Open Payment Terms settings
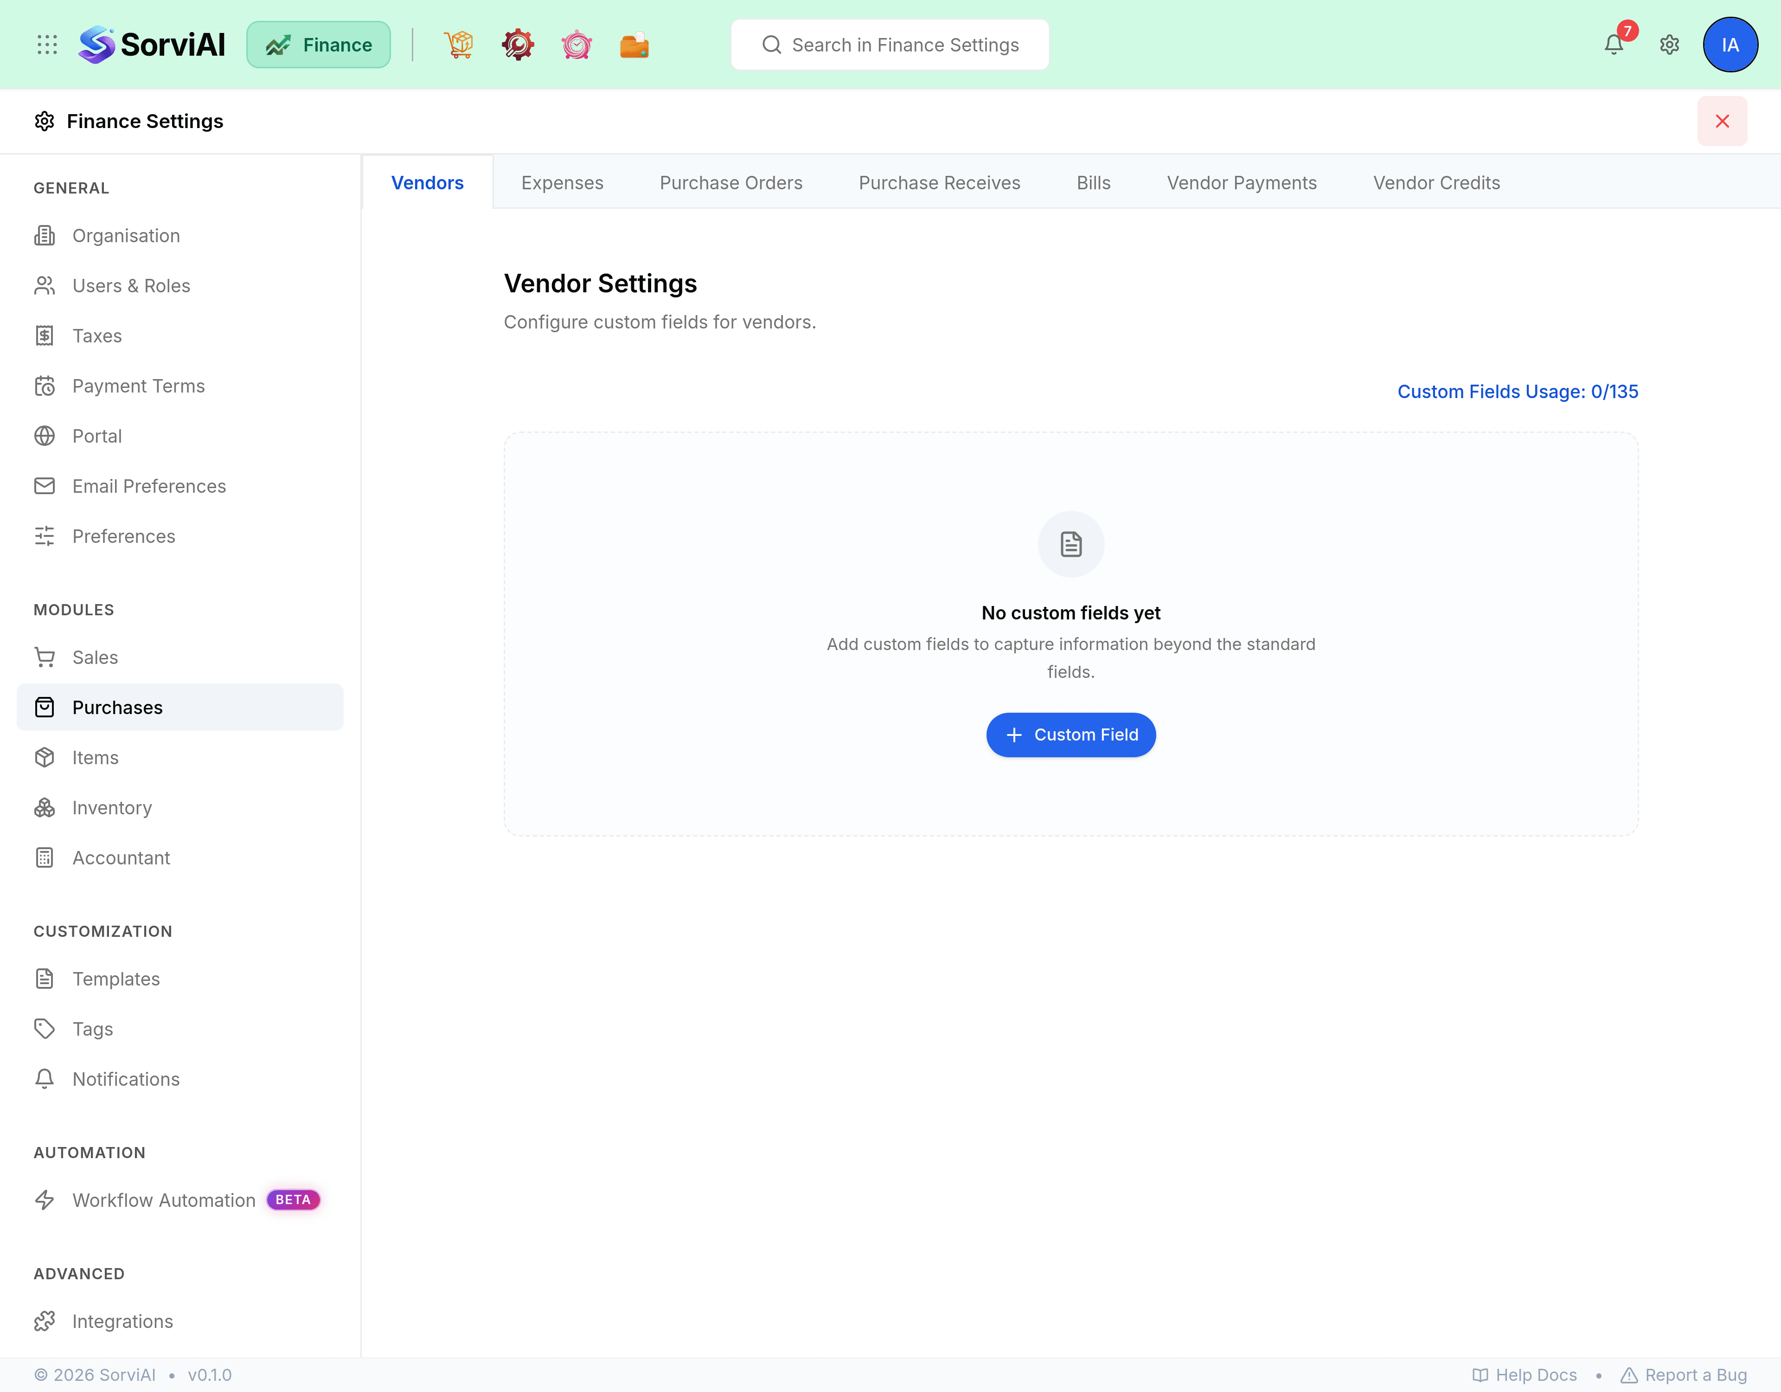The height and width of the screenshot is (1392, 1781). pyautogui.click(x=180, y=386)
